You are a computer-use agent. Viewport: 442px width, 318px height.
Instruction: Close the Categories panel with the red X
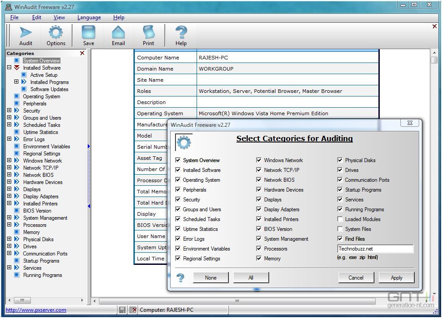click(x=82, y=53)
